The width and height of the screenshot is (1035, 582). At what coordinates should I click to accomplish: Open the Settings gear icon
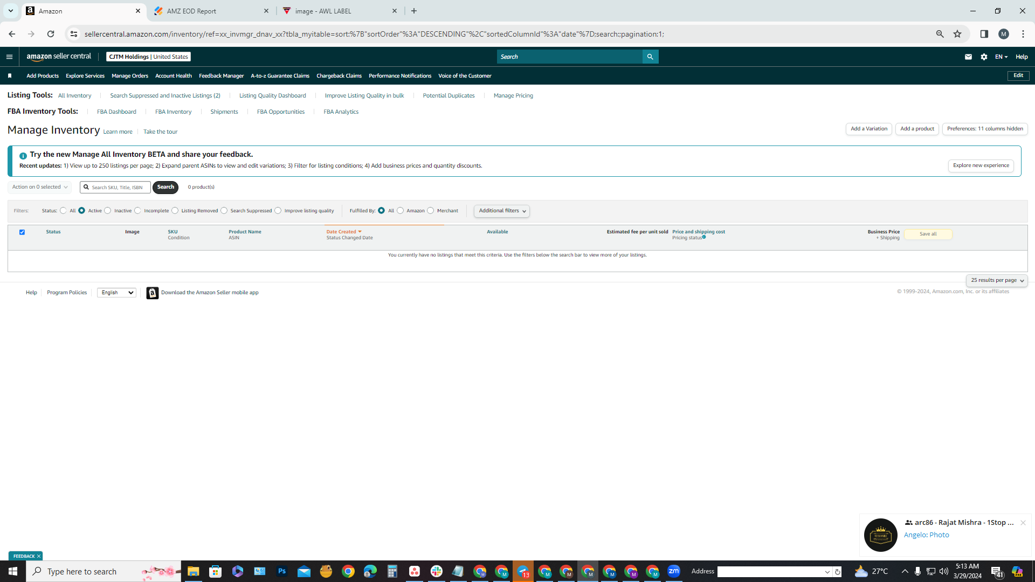coord(984,57)
